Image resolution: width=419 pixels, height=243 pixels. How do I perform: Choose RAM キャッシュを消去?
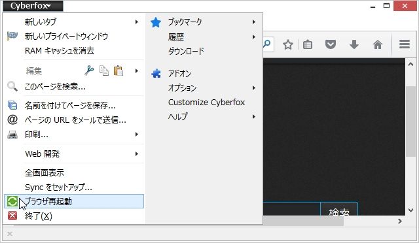(x=74, y=50)
